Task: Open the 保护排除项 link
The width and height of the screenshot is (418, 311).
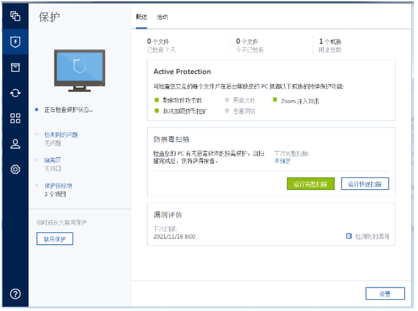Action: [x=58, y=186]
